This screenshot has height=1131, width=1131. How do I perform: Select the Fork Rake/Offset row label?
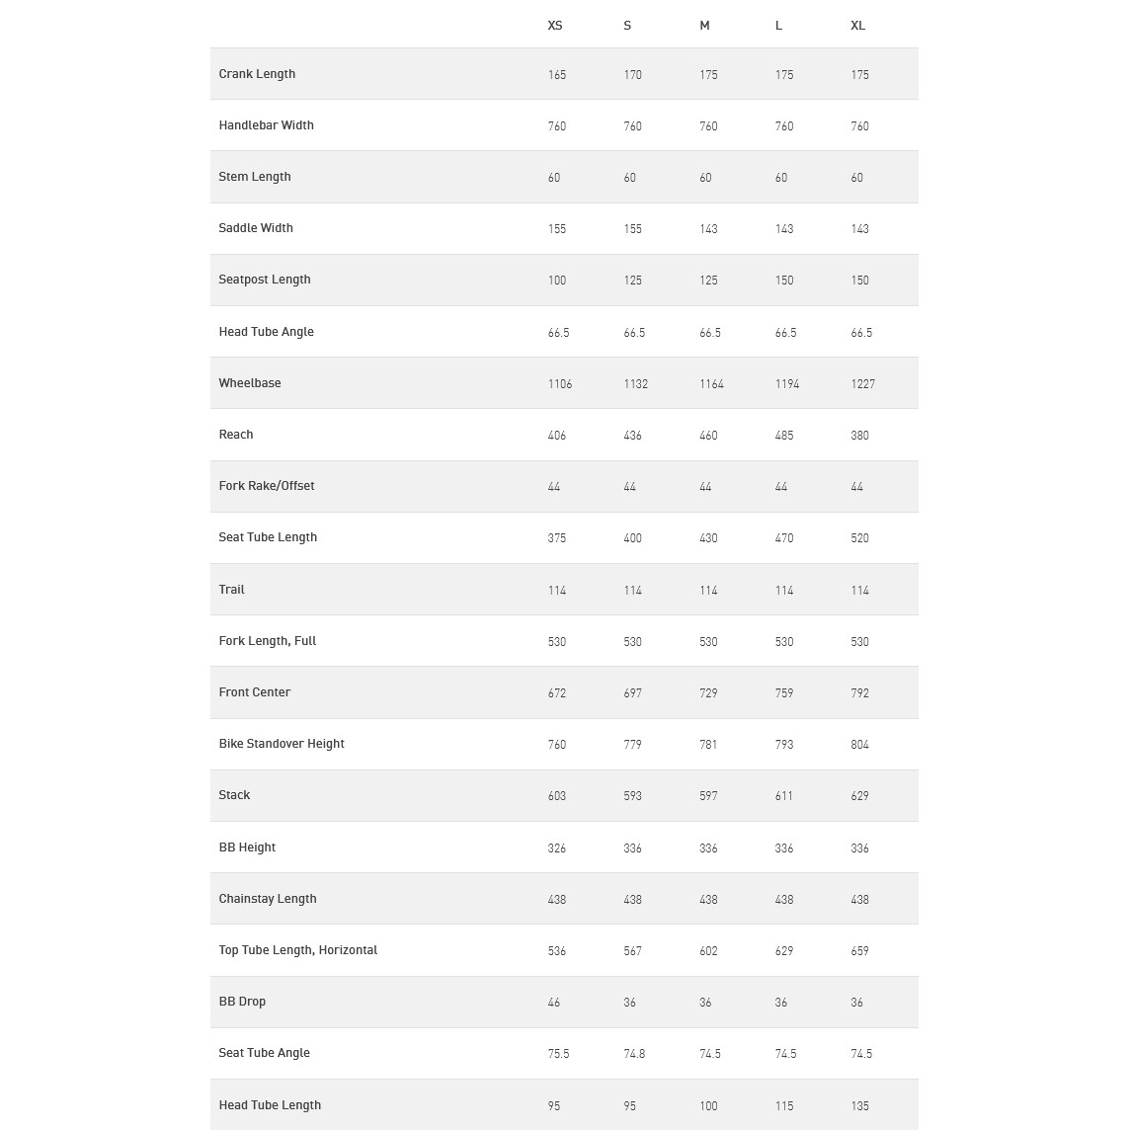[x=267, y=486]
